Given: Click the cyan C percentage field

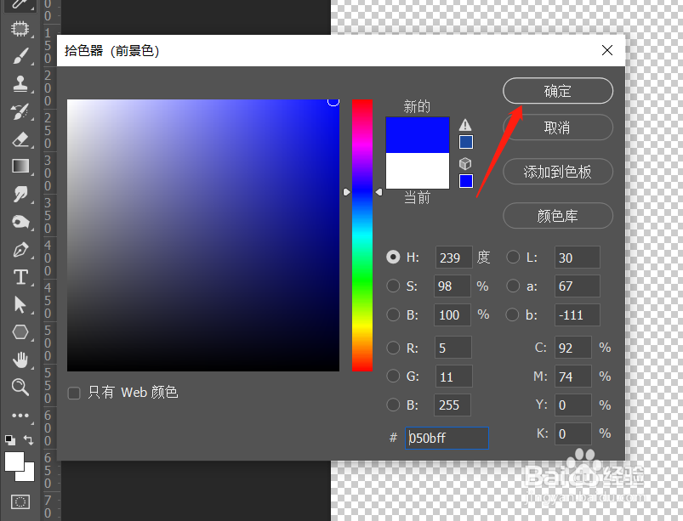Looking at the screenshot, I should pyautogui.click(x=573, y=348).
